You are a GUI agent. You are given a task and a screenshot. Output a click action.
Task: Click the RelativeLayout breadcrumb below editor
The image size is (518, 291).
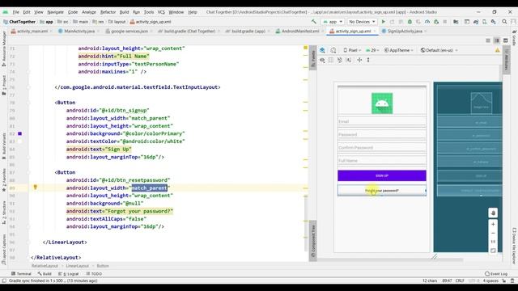[x=45, y=266]
